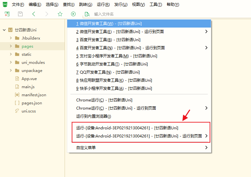The image size is (251, 177).
Task: Run in 5 支付宝小程序开发者工具(M)
Action: click(139, 56)
